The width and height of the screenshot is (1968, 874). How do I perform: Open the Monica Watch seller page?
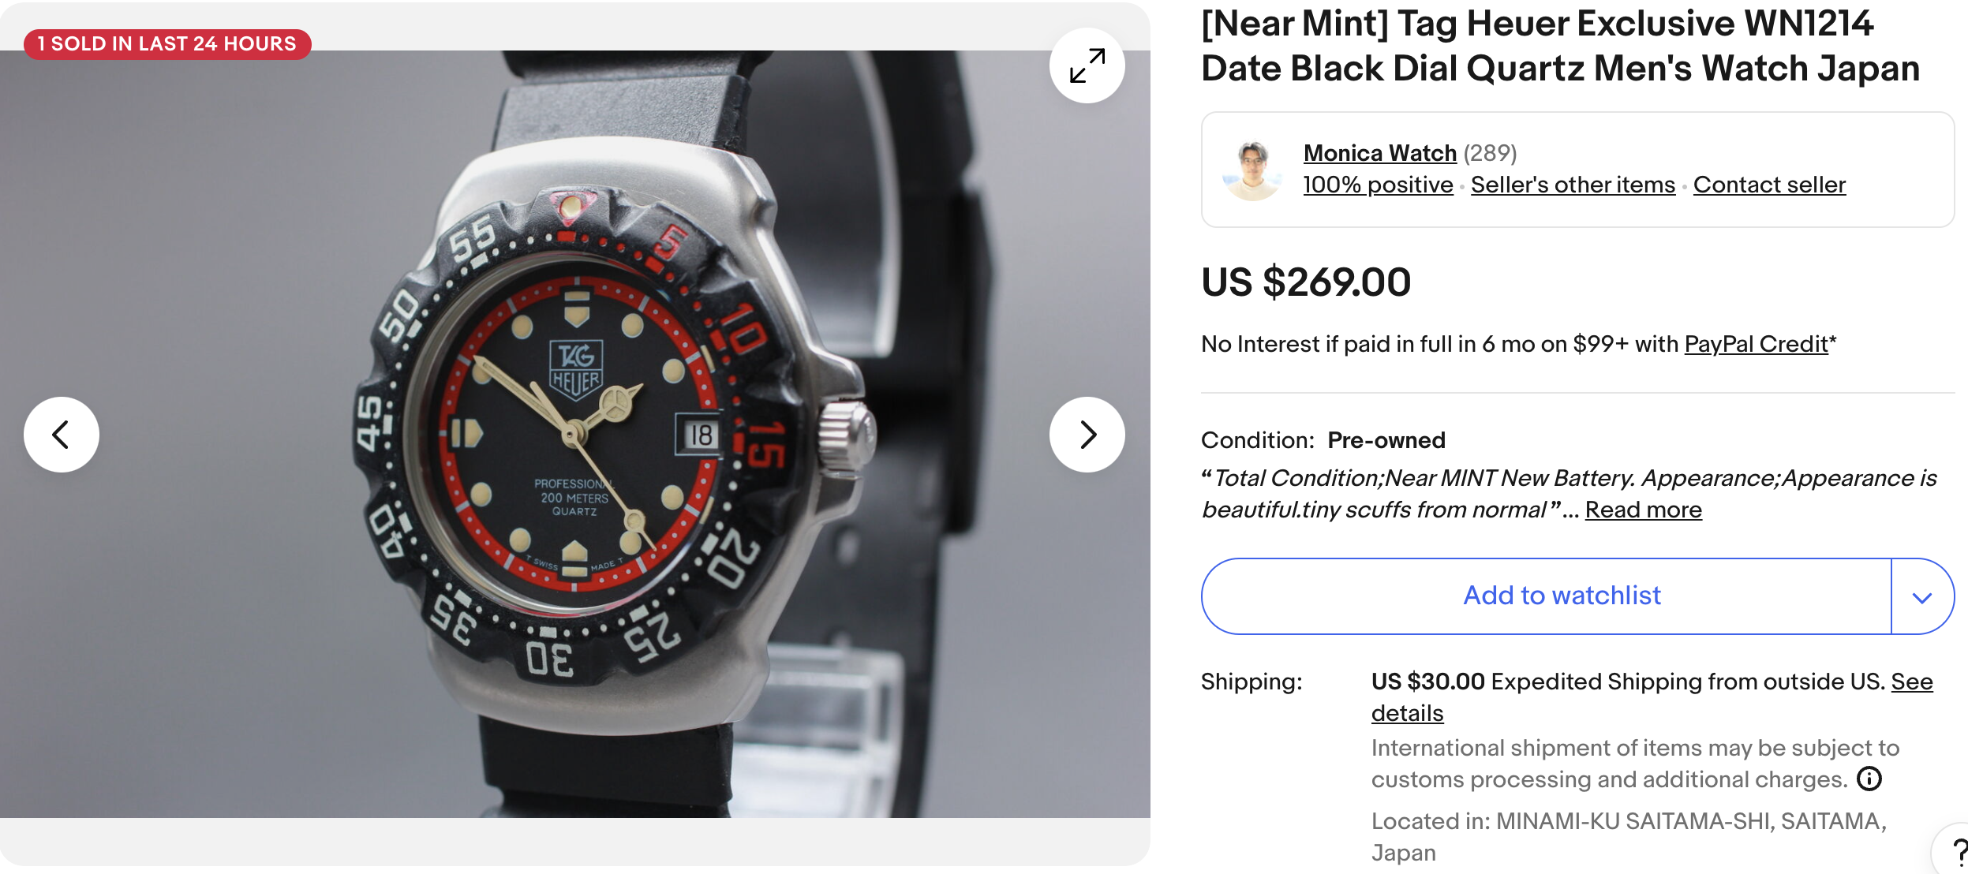(x=1379, y=153)
